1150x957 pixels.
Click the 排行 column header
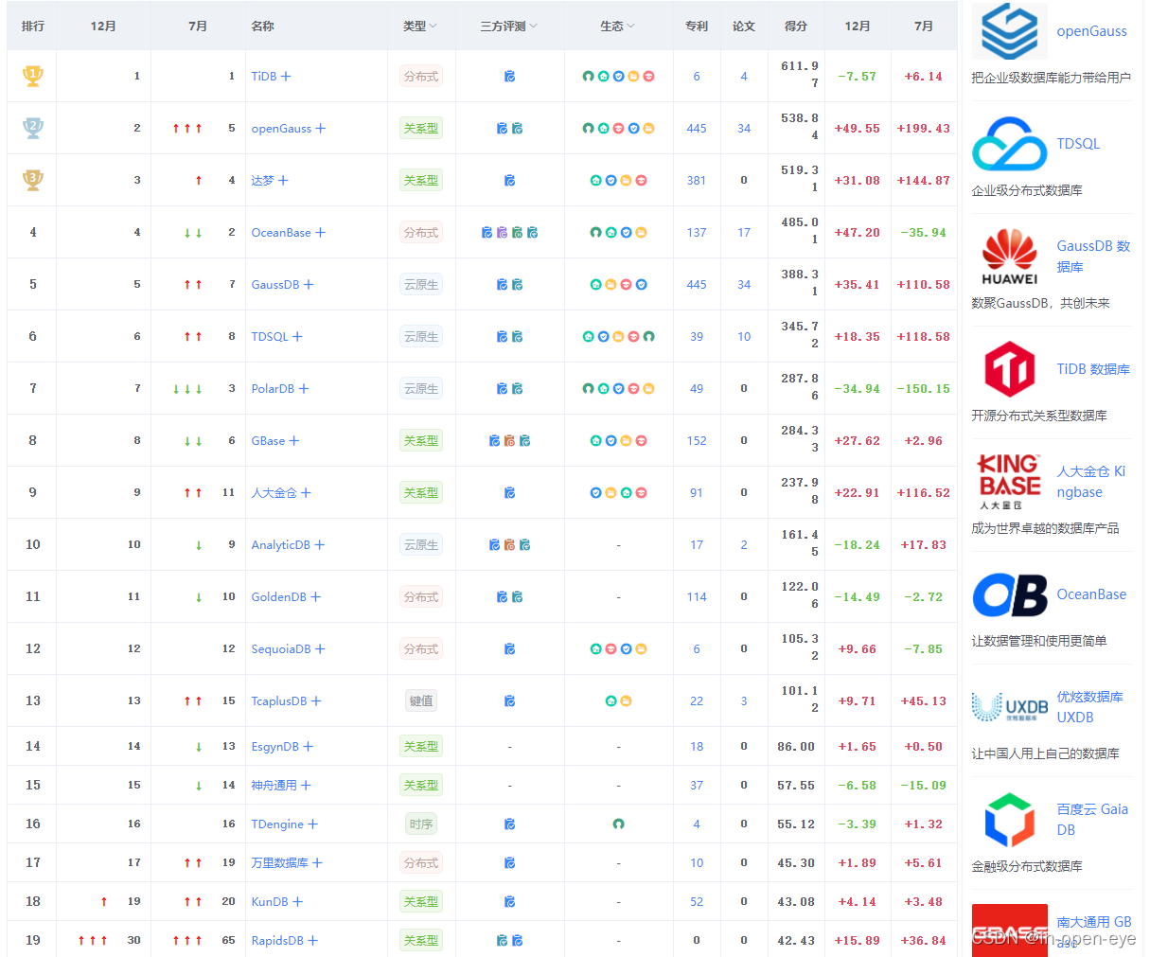(x=33, y=27)
